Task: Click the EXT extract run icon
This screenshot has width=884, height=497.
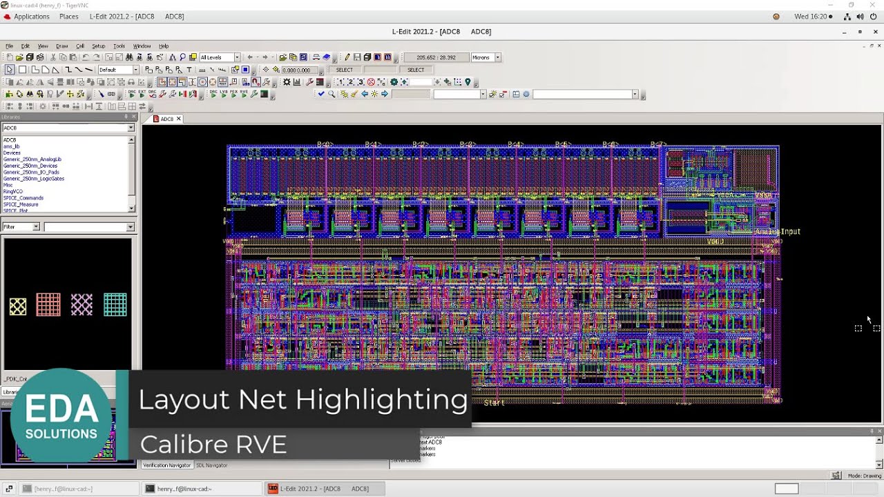Action: click(142, 94)
